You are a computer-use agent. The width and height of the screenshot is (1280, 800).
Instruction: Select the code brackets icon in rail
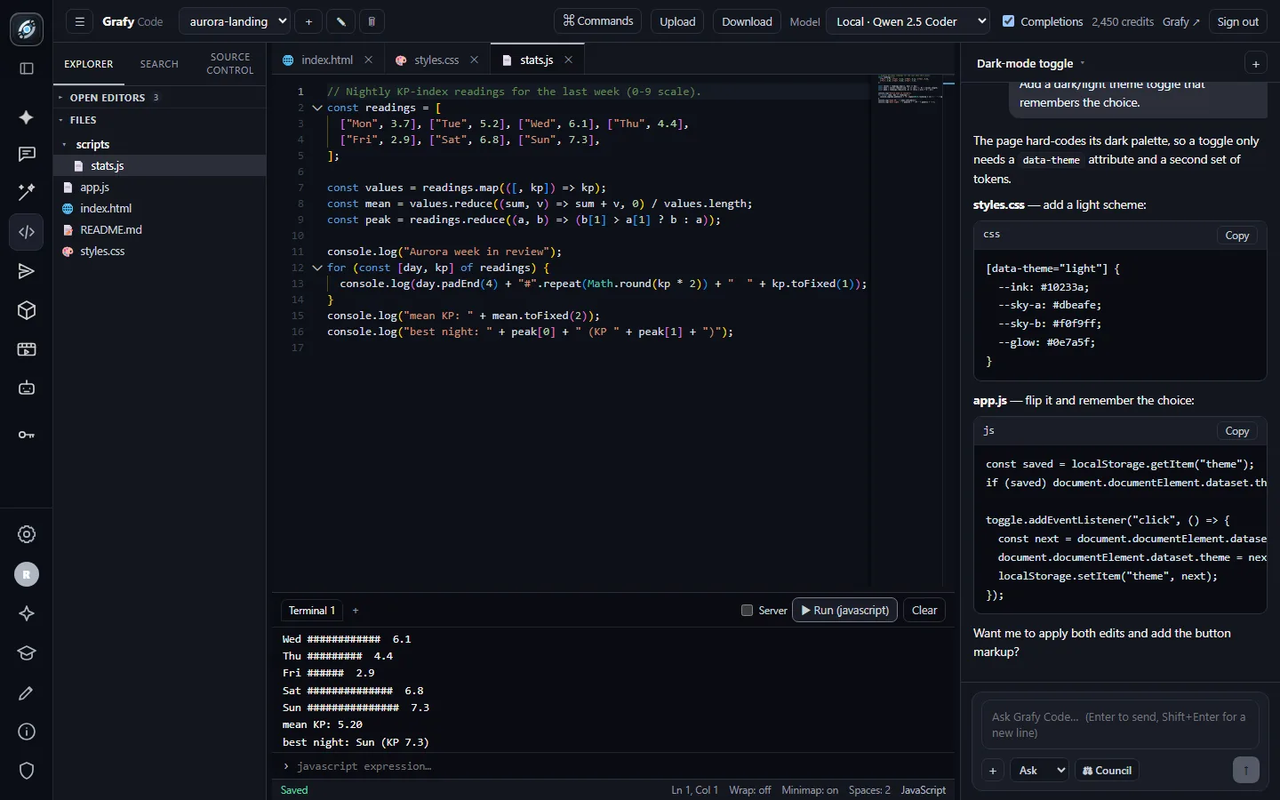[27, 232]
